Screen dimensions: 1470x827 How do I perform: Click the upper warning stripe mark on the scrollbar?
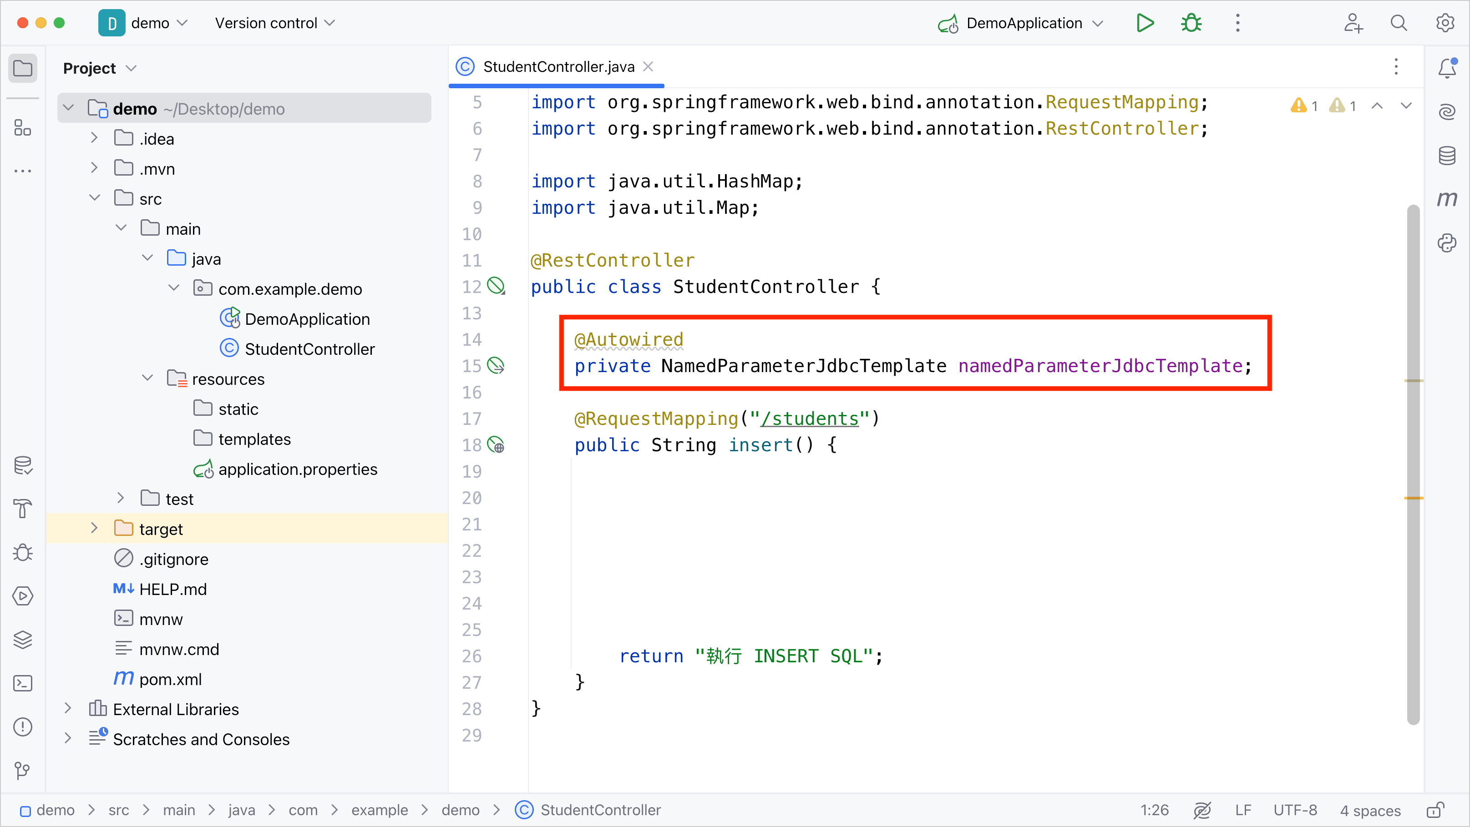(x=1413, y=380)
